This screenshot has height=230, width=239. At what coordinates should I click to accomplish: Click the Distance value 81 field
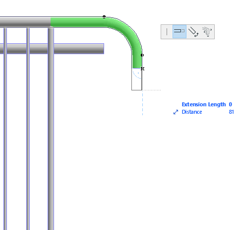click(x=231, y=112)
